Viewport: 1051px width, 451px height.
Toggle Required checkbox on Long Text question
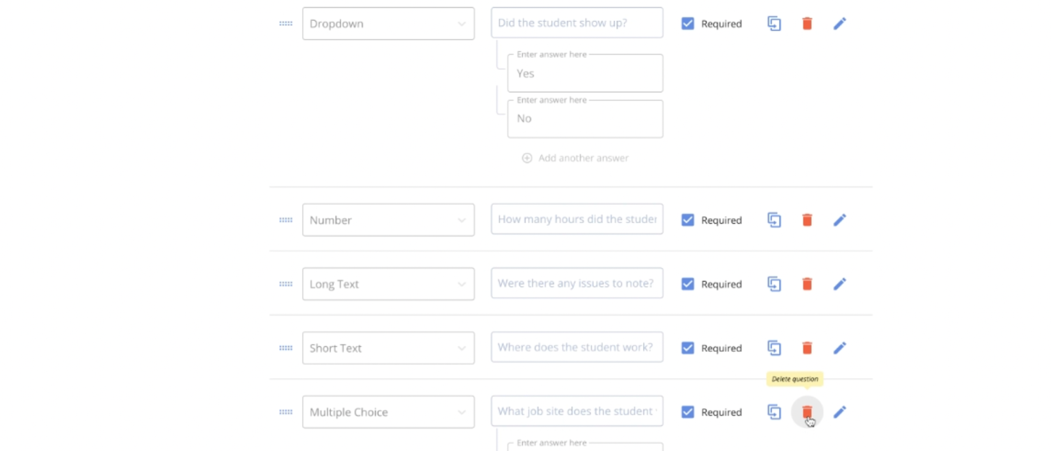(x=688, y=284)
